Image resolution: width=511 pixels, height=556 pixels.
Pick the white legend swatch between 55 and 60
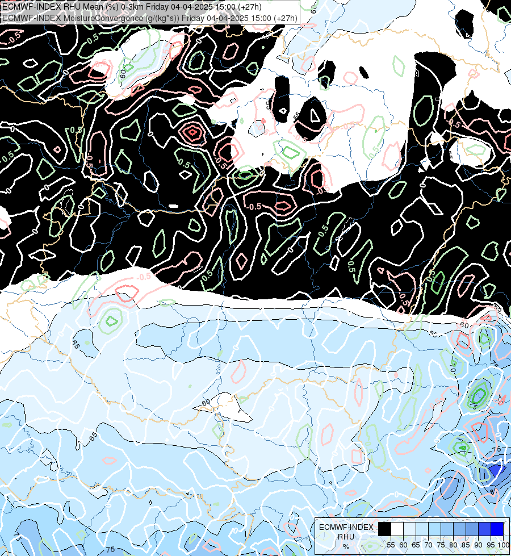[397, 529]
